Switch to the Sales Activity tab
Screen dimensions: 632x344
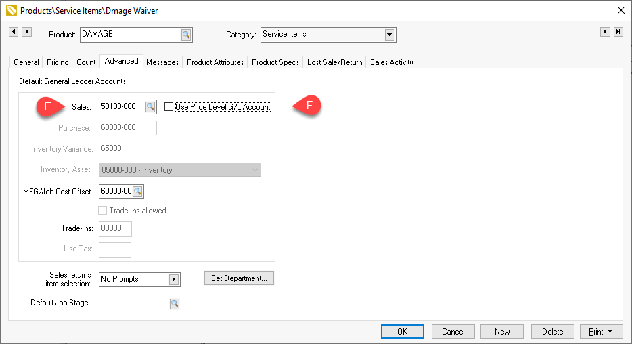pyautogui.click(x=391, y=62)
